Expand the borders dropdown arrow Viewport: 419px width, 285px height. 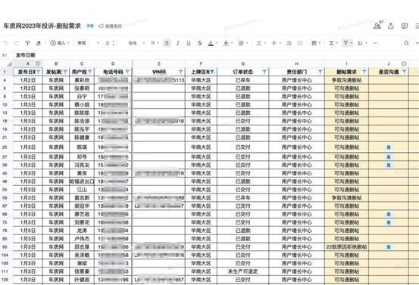pyautogui.click(x=247, y=43)
